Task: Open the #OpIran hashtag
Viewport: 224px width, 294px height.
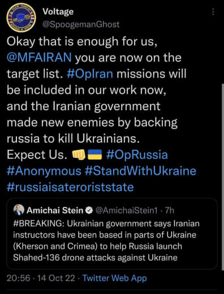Action: click(x=90, y=73)
